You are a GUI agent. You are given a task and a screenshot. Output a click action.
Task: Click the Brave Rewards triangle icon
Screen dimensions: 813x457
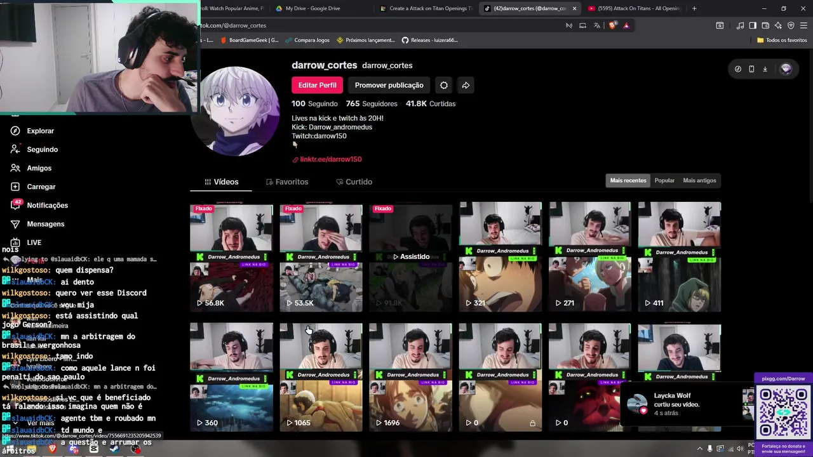tap(626, 25)
